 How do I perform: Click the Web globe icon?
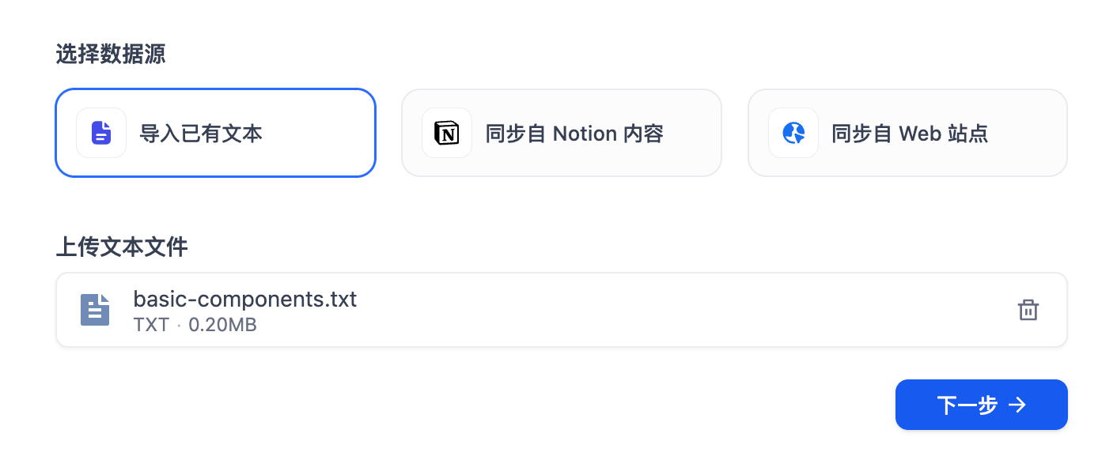coord(793,133)
